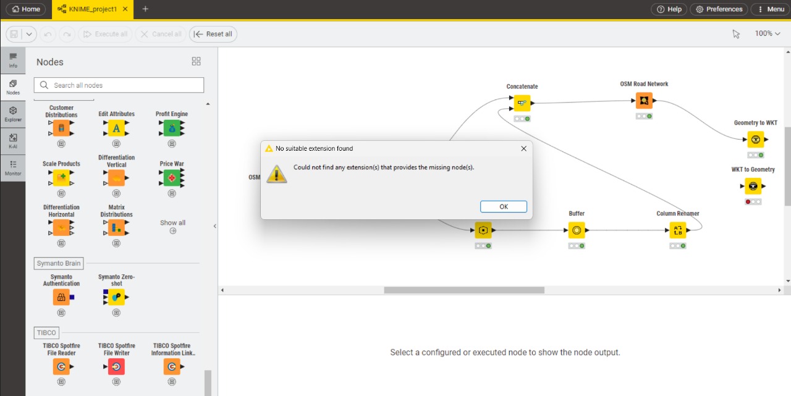Screen dimensions: 791x396
Task: Click Show all link in node category
Action: pyautogui.click(x=172, y=226)
